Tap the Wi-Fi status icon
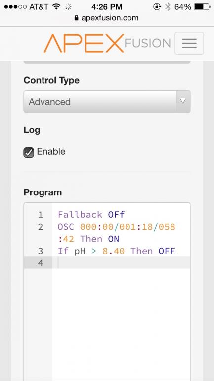Image resolution: width=214 pixels, height=381 pixels. point(56,7)
